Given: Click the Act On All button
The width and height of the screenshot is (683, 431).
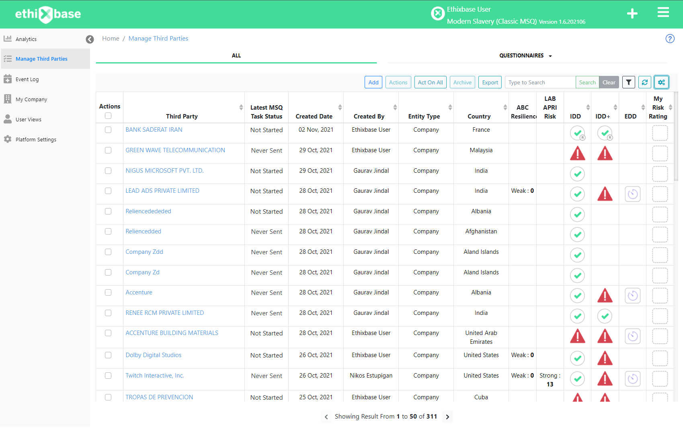Looking at the screenshot, I should tap(430, 82).
